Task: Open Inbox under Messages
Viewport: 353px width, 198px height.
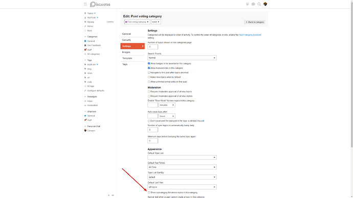Action: click(90, 101)
